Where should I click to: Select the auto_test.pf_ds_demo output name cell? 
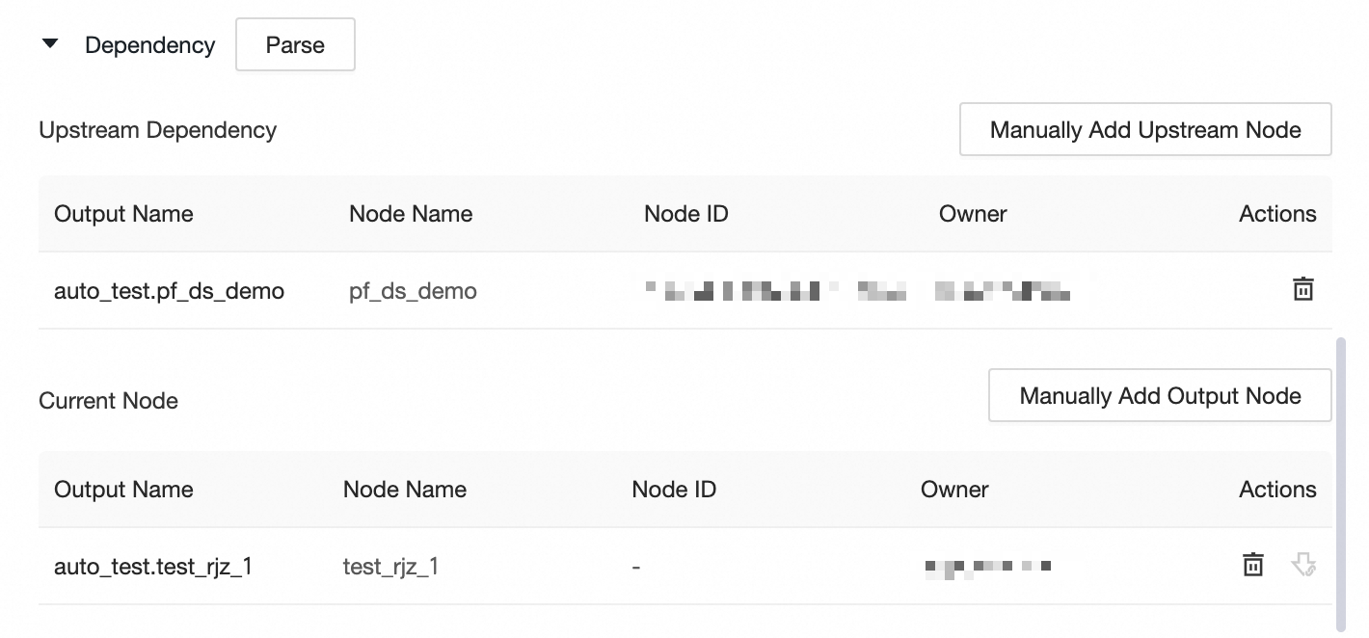[169, 291]
